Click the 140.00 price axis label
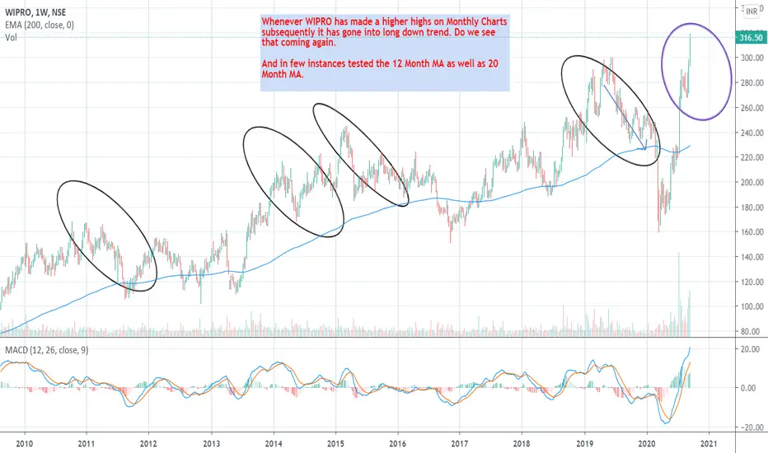The image size is (768, 453). 752,257
